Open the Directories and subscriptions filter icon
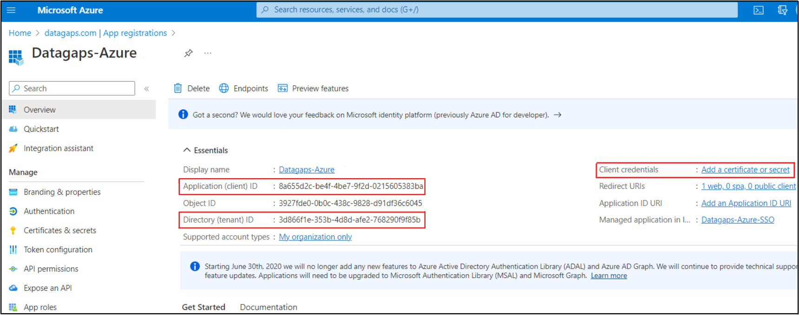This screenshot has width=799, height=315. (782, 10)
